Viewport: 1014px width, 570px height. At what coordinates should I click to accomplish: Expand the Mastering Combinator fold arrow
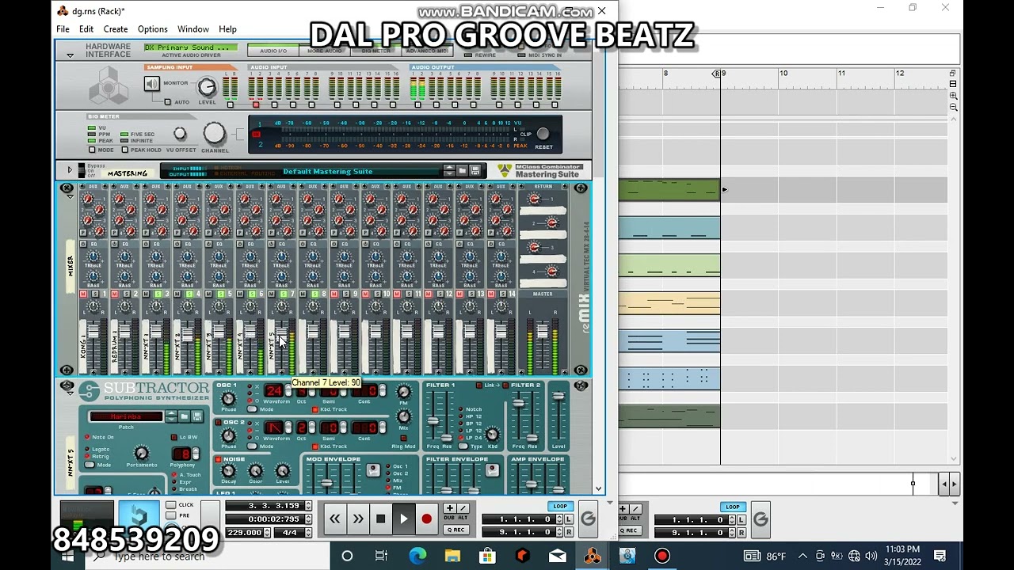click(69, 170)
